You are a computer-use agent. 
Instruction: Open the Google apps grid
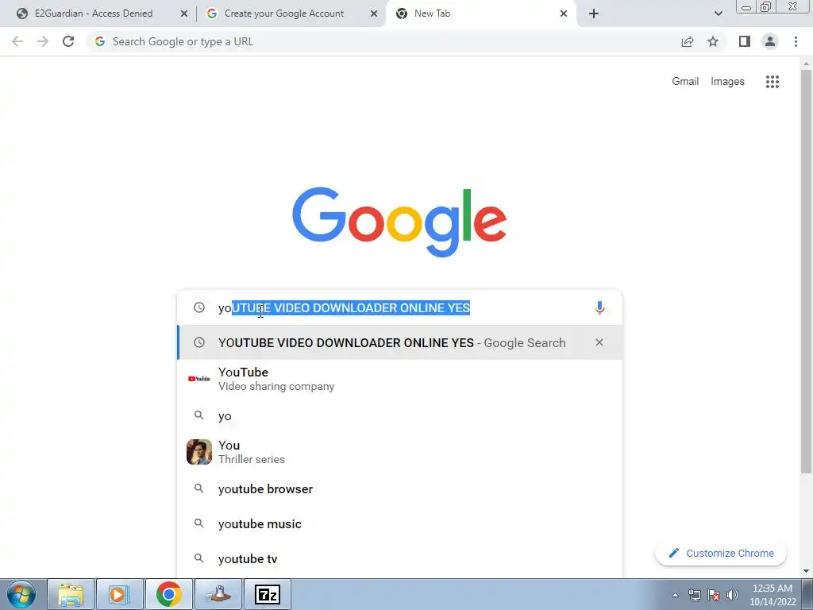pyautogui.click(x=772, y=82)
